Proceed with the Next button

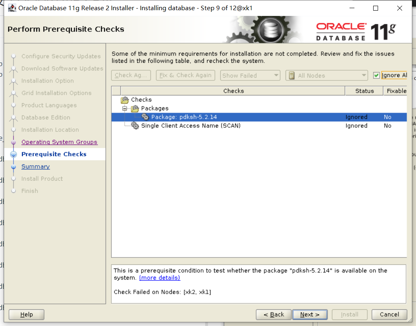tap(310, 315)
